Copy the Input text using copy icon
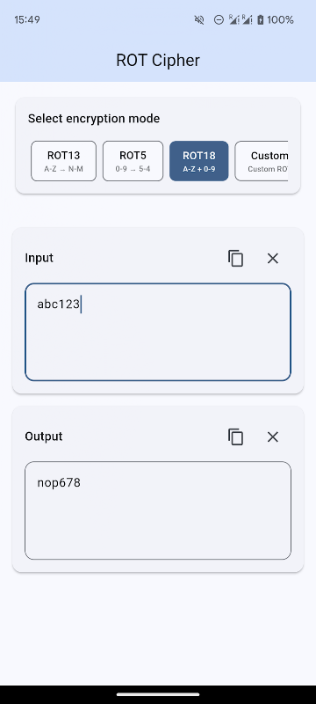 point(235,258)
